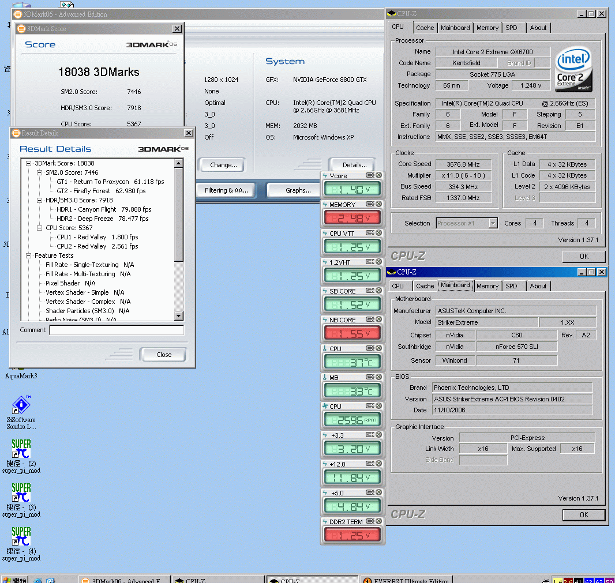Switch to EVEREST Ultimate Edition taskbar button

406,580
